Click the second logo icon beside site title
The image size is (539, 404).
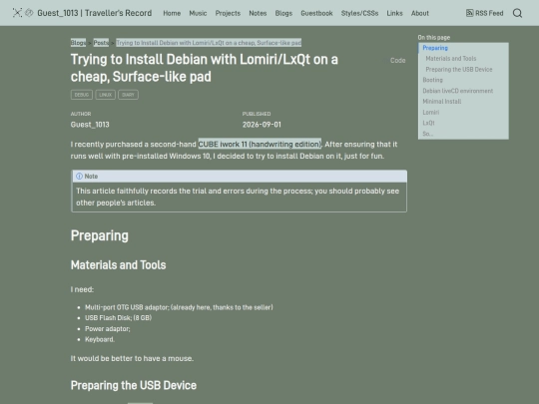pyautogui.click(x=29, y=13)
